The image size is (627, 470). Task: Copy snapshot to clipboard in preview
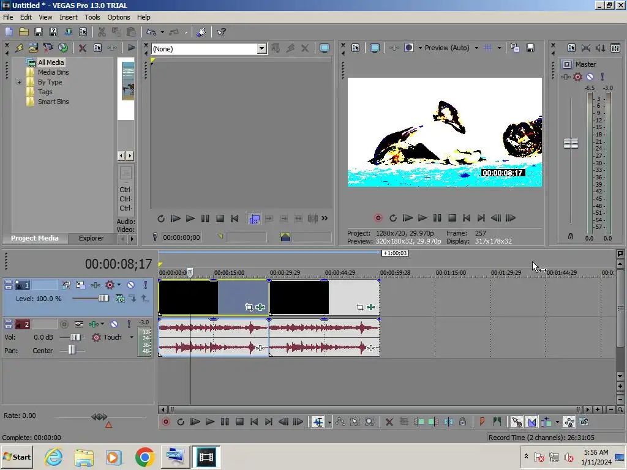[515, 48]
